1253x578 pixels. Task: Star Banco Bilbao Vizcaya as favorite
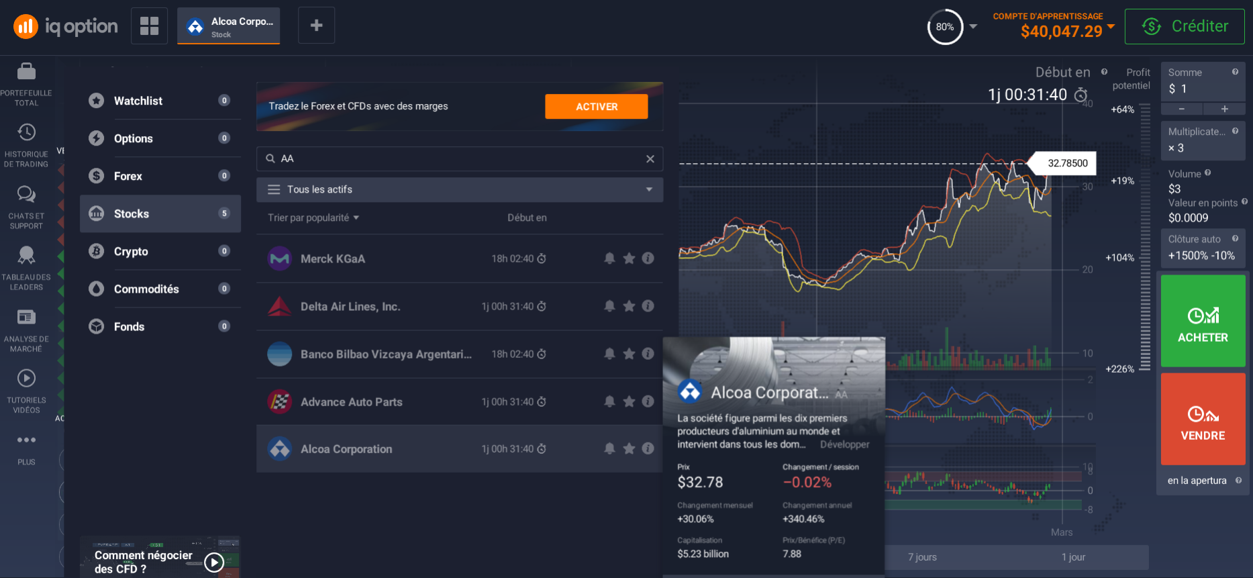point(629,353)
